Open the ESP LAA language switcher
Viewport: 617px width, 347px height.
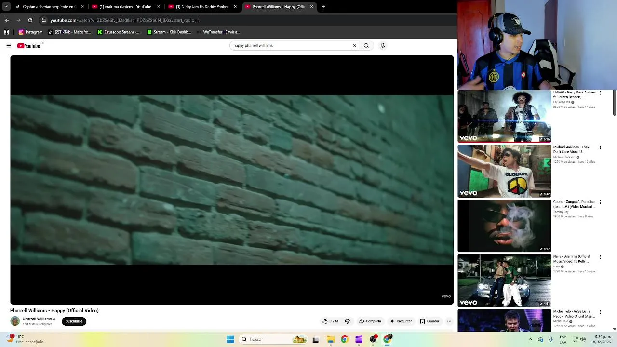pos(563,339)
